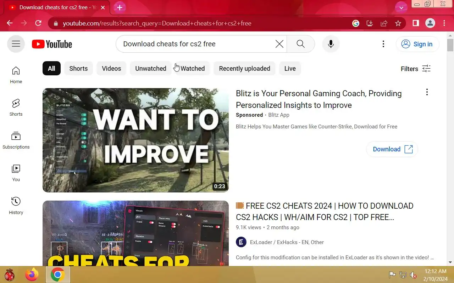Viewport: 454px width, 283px height.
Task: Click the 0:23 duration badge
Action: click(x=220, y=186)
